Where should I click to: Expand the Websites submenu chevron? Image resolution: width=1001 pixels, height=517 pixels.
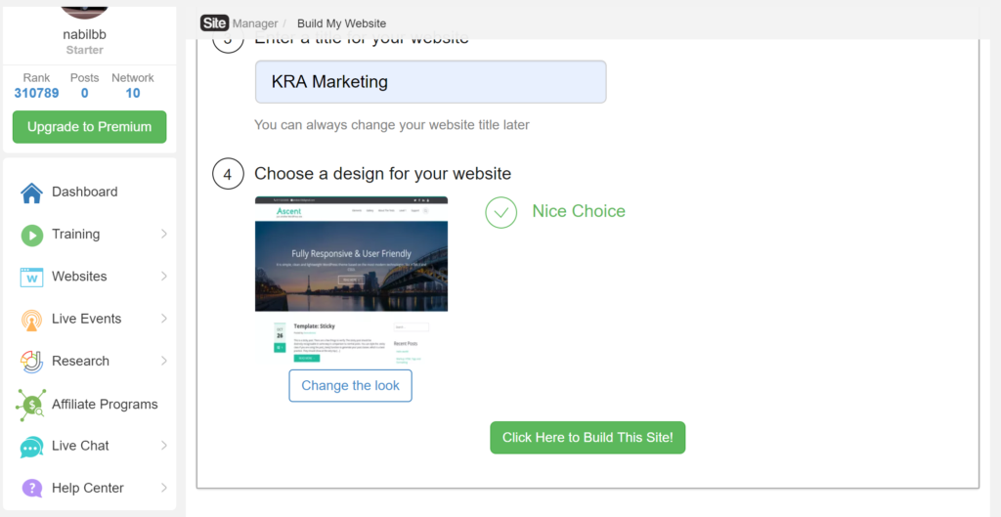click(163, 277)
